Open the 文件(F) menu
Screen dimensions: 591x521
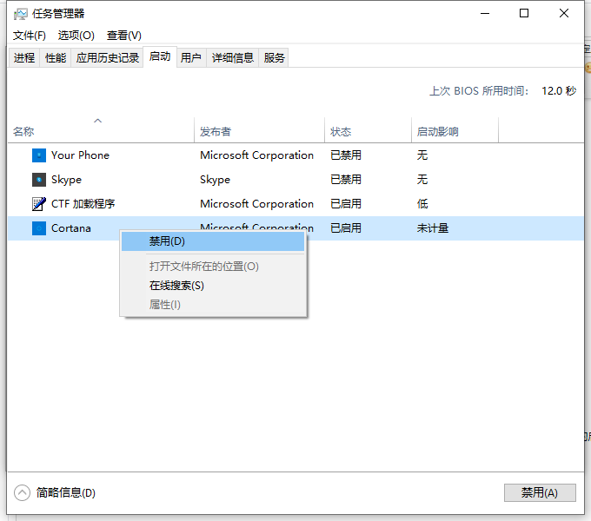30,36
